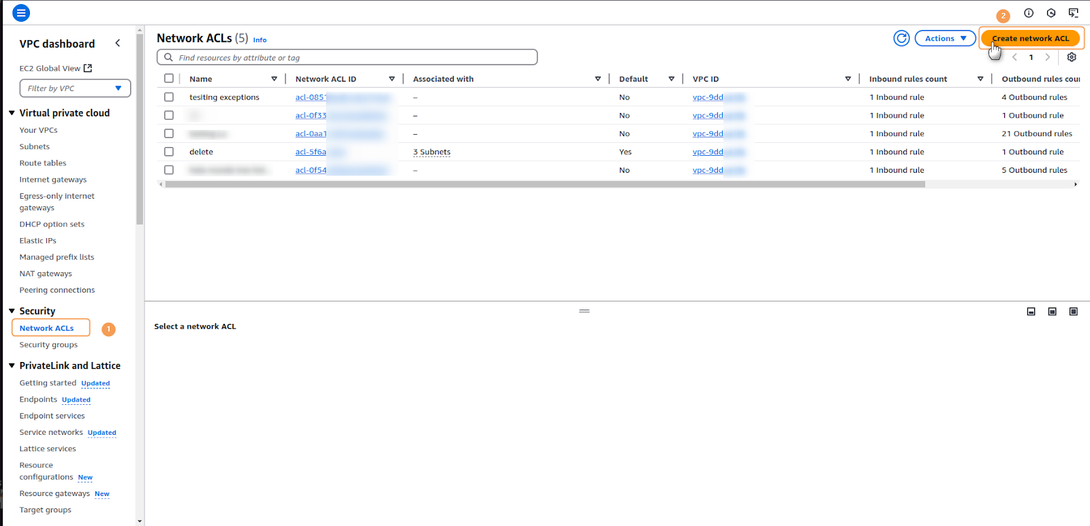1090x526 pixels.
Task: Minimize the details panel using leftmost layout icon
Action: point(1031,312)
